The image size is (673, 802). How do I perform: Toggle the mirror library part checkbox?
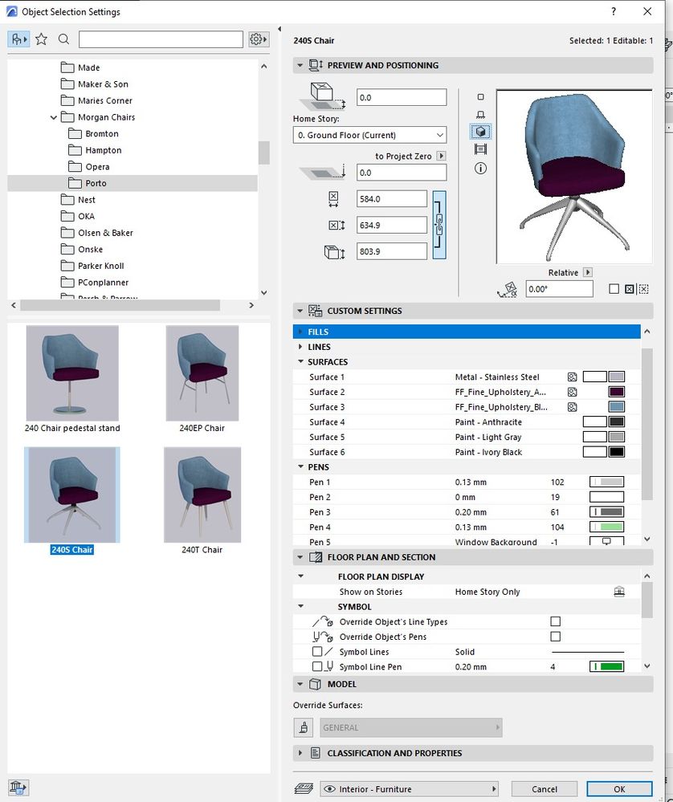click(614, 289)
